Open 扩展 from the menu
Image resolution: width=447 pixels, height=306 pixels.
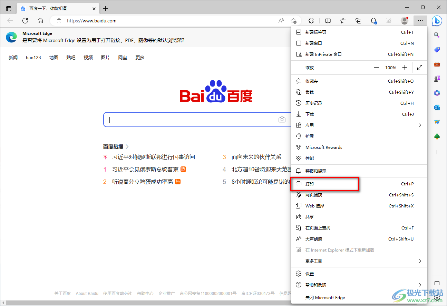[359, 136]
